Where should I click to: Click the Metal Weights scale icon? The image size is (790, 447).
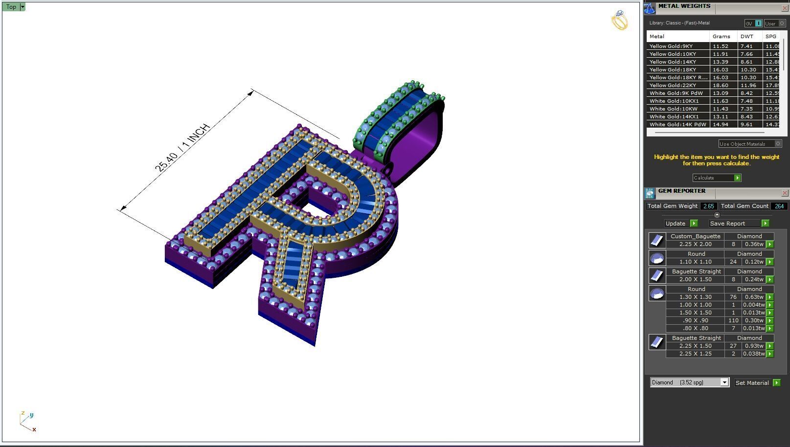pyautogui.click(x=650, y=8)
